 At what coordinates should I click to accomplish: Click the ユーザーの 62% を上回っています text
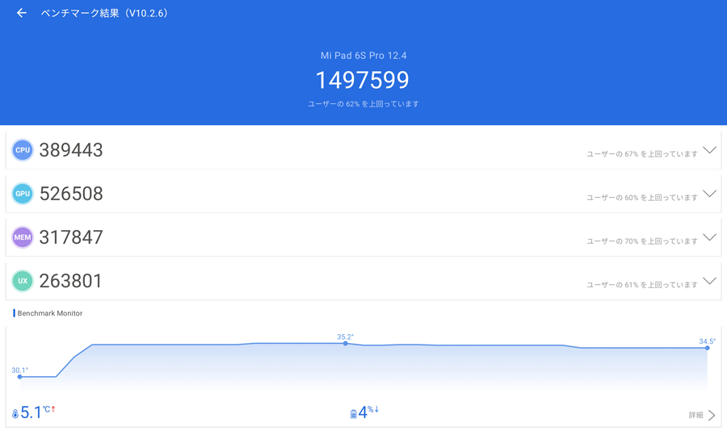coord(363,104)
